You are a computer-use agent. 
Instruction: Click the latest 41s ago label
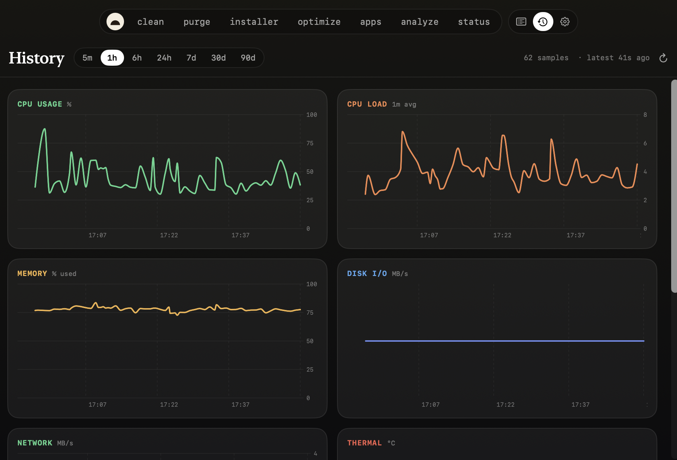[618, 58]
